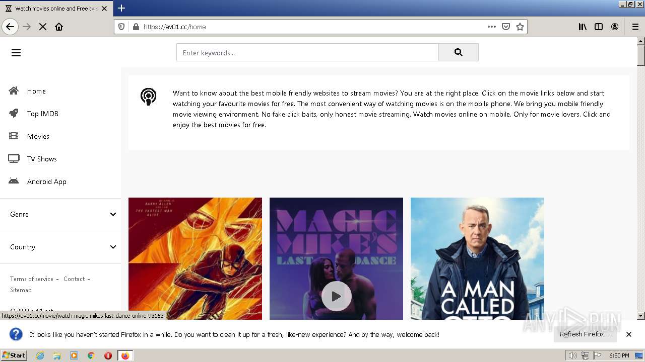Click the search magnifier button
The height and width of the screenshot is (362, 645).
[x=458, y=52]
